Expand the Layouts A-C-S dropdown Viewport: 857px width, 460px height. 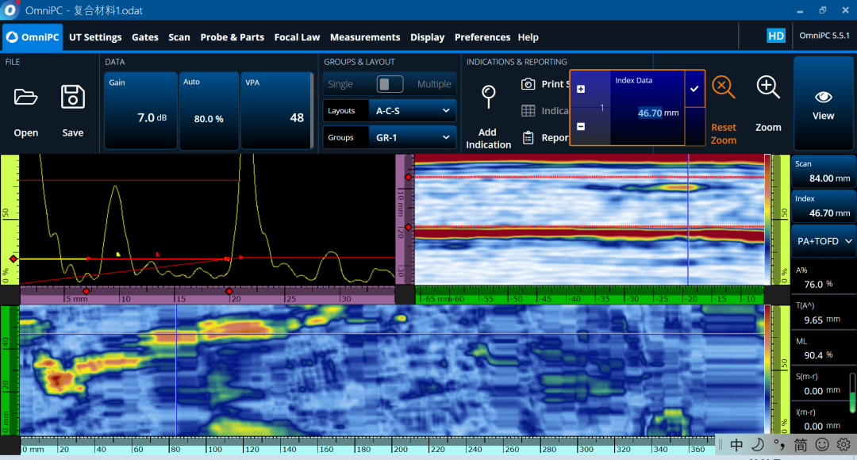pos(413,111)
